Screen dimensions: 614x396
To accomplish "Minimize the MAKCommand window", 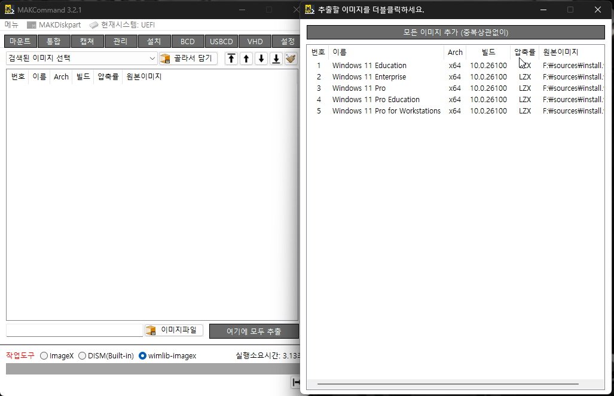I will pyautogui.click(x=242, y=10).
